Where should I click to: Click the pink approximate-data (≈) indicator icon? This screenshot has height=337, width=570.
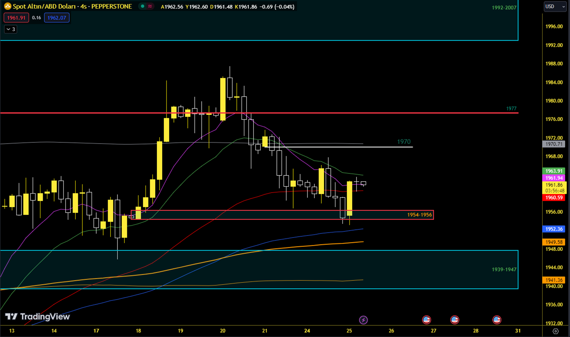pyautogui.click(x=150, y=7)
